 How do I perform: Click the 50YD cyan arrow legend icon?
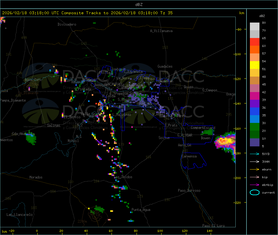(255, 154)
